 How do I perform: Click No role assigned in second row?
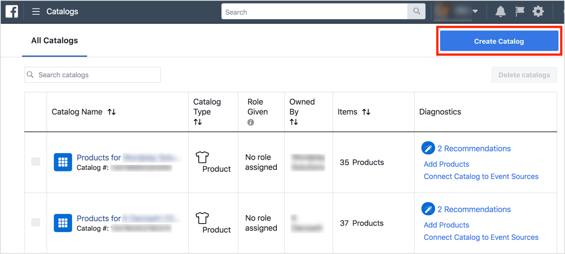click(261, 223)
